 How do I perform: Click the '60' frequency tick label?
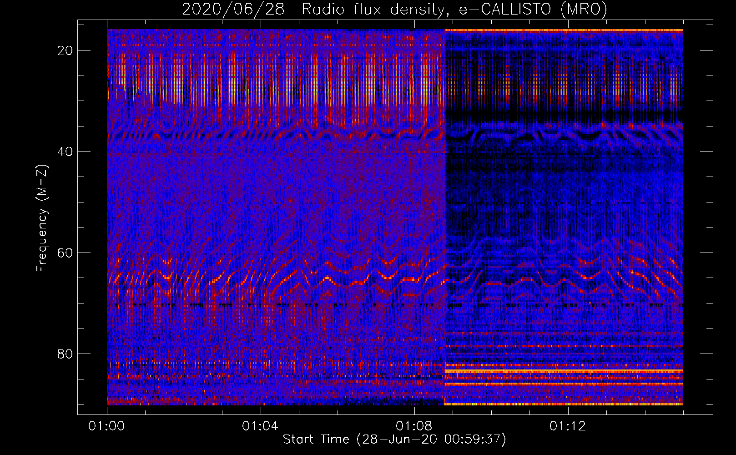pyautogui.click(x=66, y=253)
